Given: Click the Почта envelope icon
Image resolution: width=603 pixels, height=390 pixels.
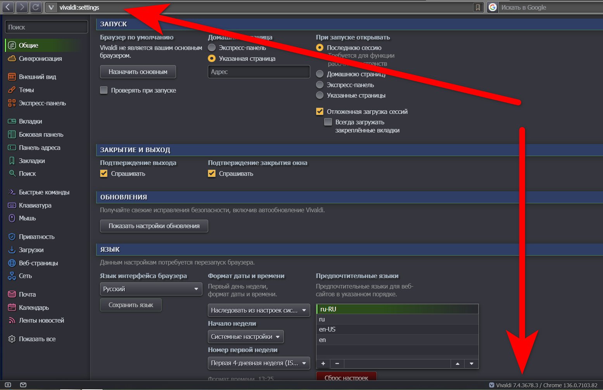Looking at the screenshot, I should 12,294.
